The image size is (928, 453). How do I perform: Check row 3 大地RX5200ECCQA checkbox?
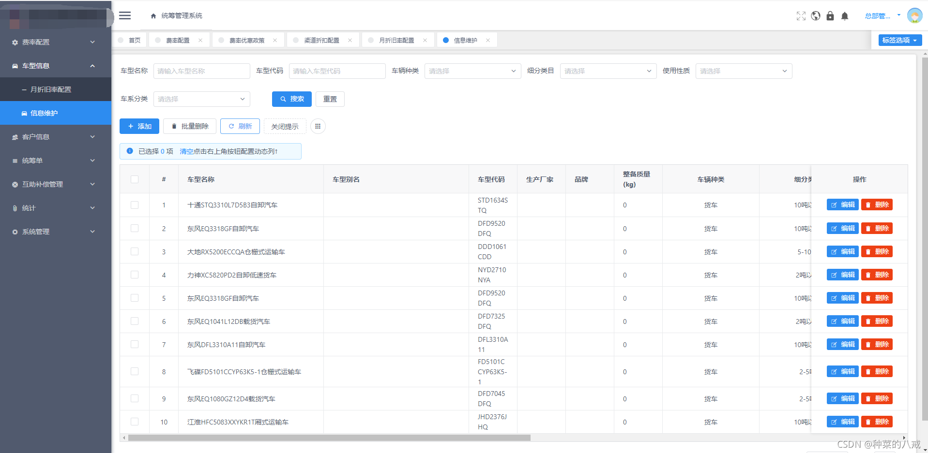[135, 251]
